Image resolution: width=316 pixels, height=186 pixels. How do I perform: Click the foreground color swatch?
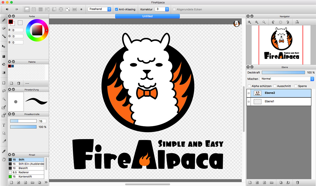coord(11,22)
